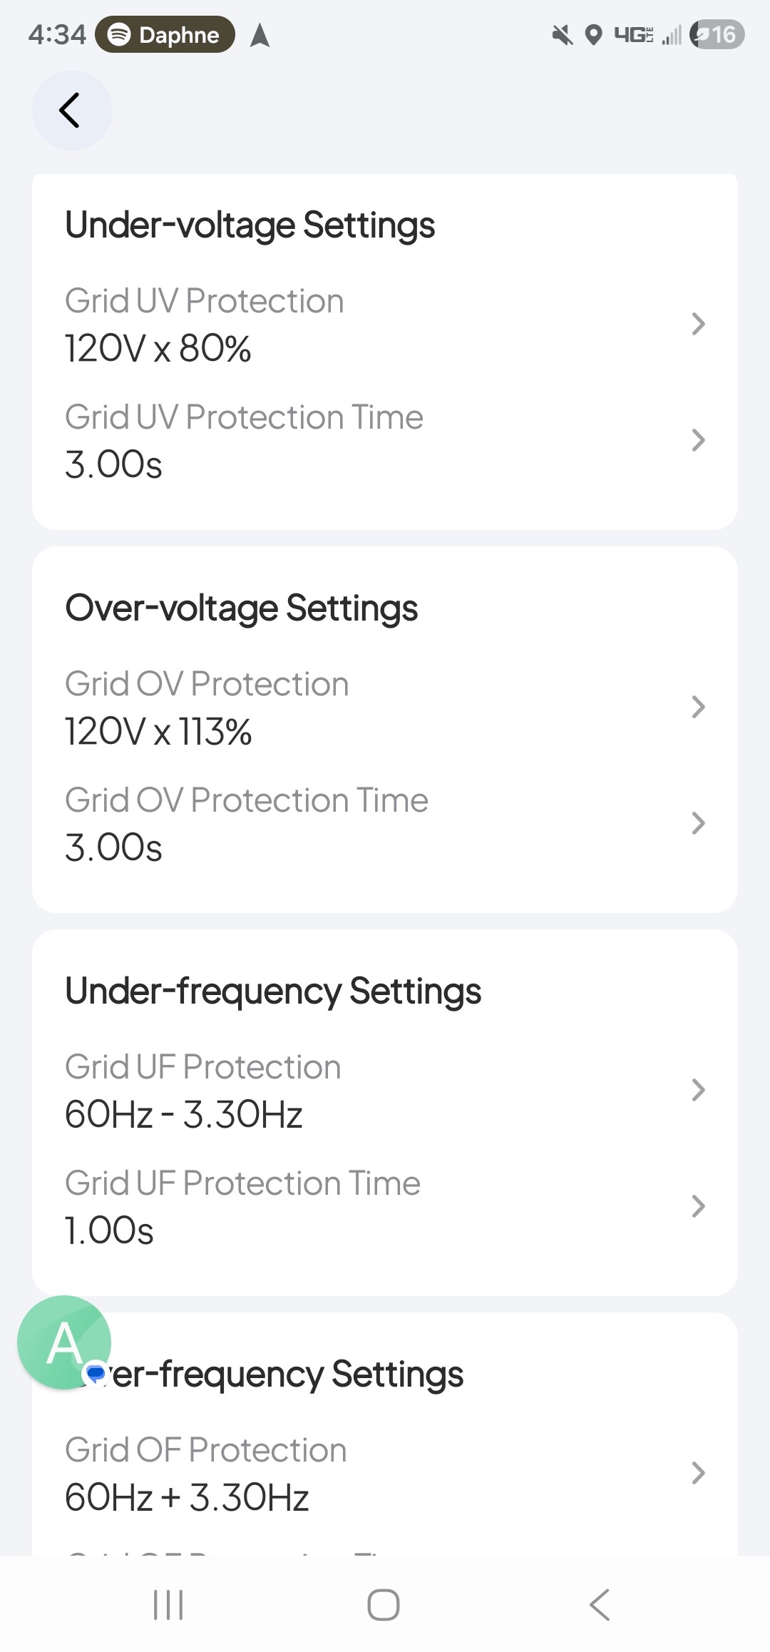Expand Grid OF Protection chevron
The width and height of the screenshot is (770, 1652).
[x=698, y=1473]
